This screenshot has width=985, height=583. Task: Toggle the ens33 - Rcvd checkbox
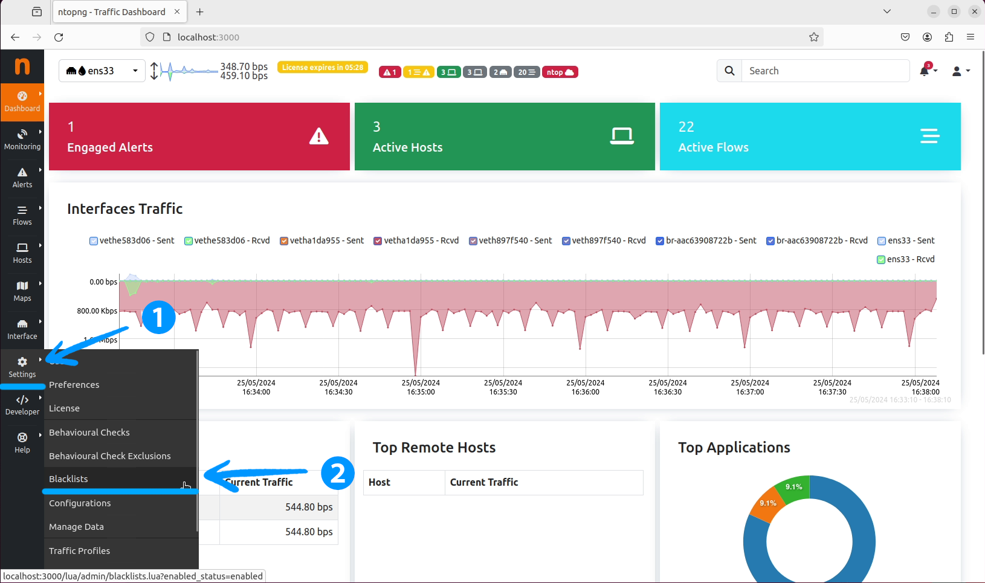[x=881, y=260]
